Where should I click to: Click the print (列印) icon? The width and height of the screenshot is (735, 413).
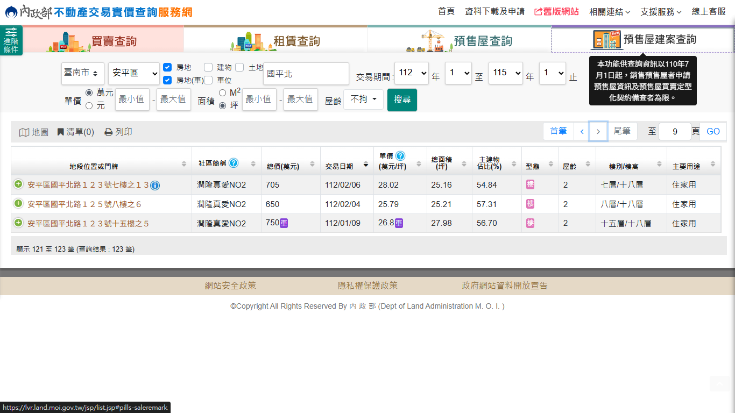(108, 132)
